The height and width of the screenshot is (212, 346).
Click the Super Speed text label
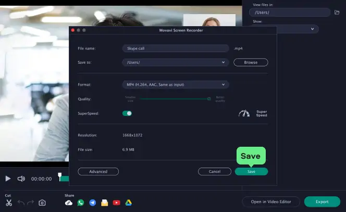tap(262, 113)
